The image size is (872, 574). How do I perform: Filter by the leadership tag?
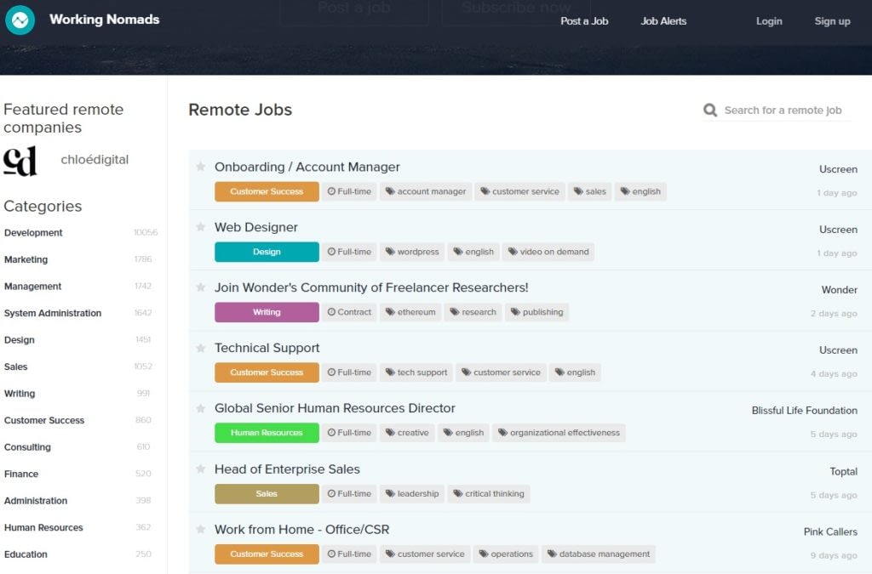pyautogui.click(x=412, y=493)
